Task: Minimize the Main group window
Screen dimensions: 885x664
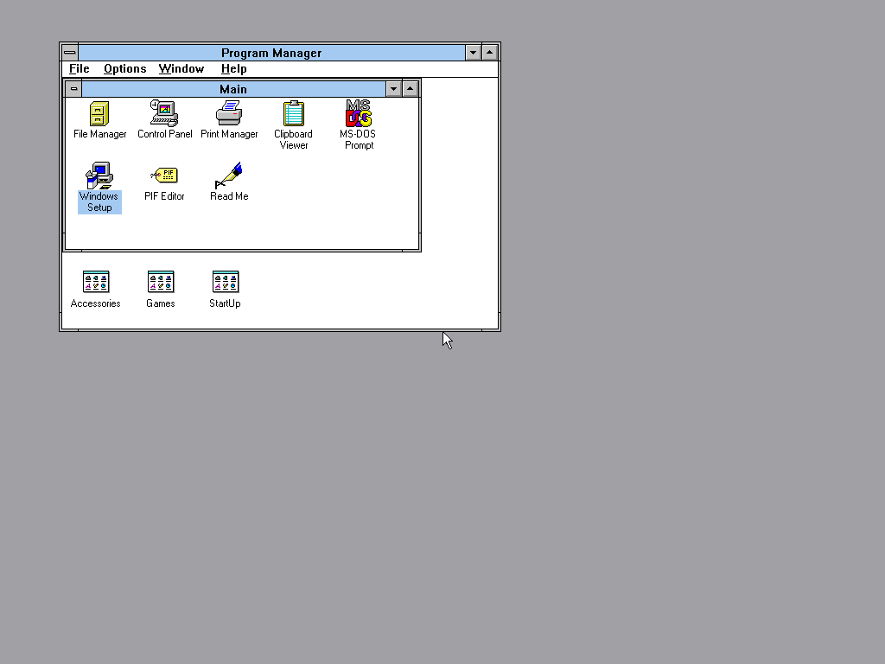Action: click(393, 88)
